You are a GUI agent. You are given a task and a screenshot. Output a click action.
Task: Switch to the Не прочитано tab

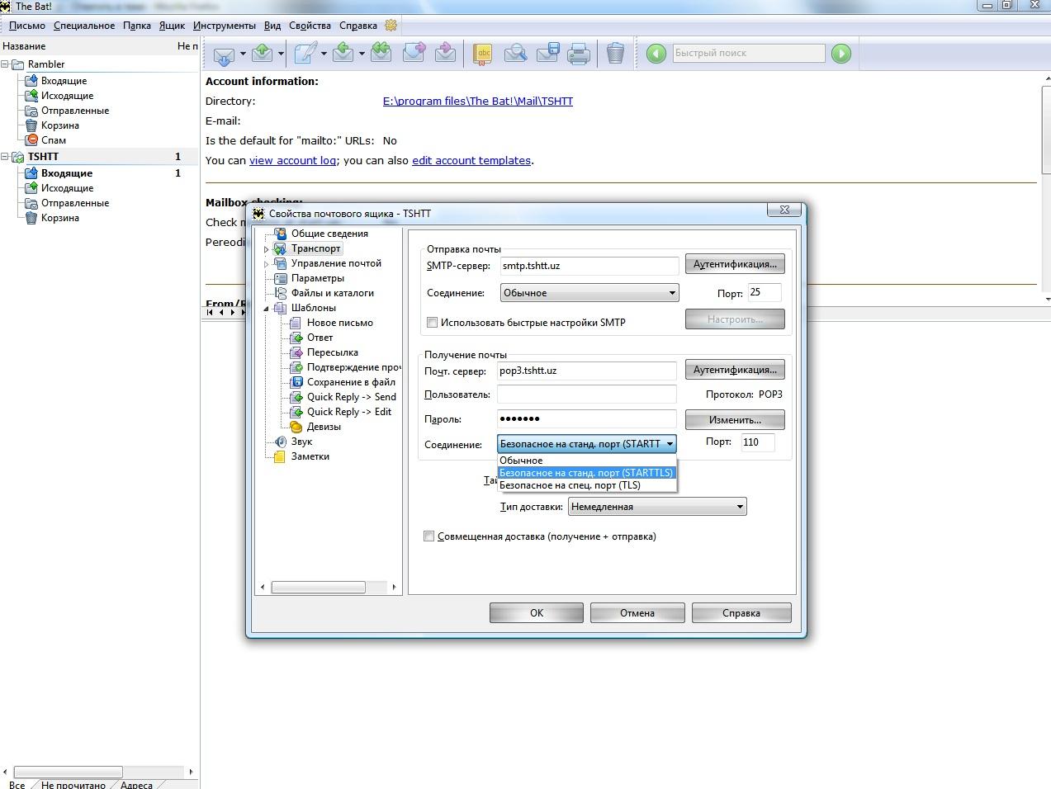pos(73,785)
